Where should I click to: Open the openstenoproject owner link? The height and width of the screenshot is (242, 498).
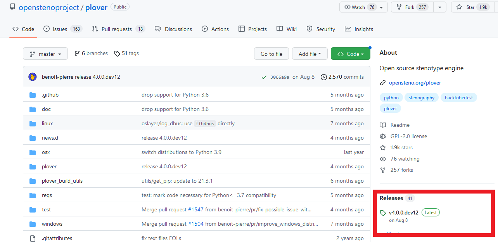(x=49, y=7)
